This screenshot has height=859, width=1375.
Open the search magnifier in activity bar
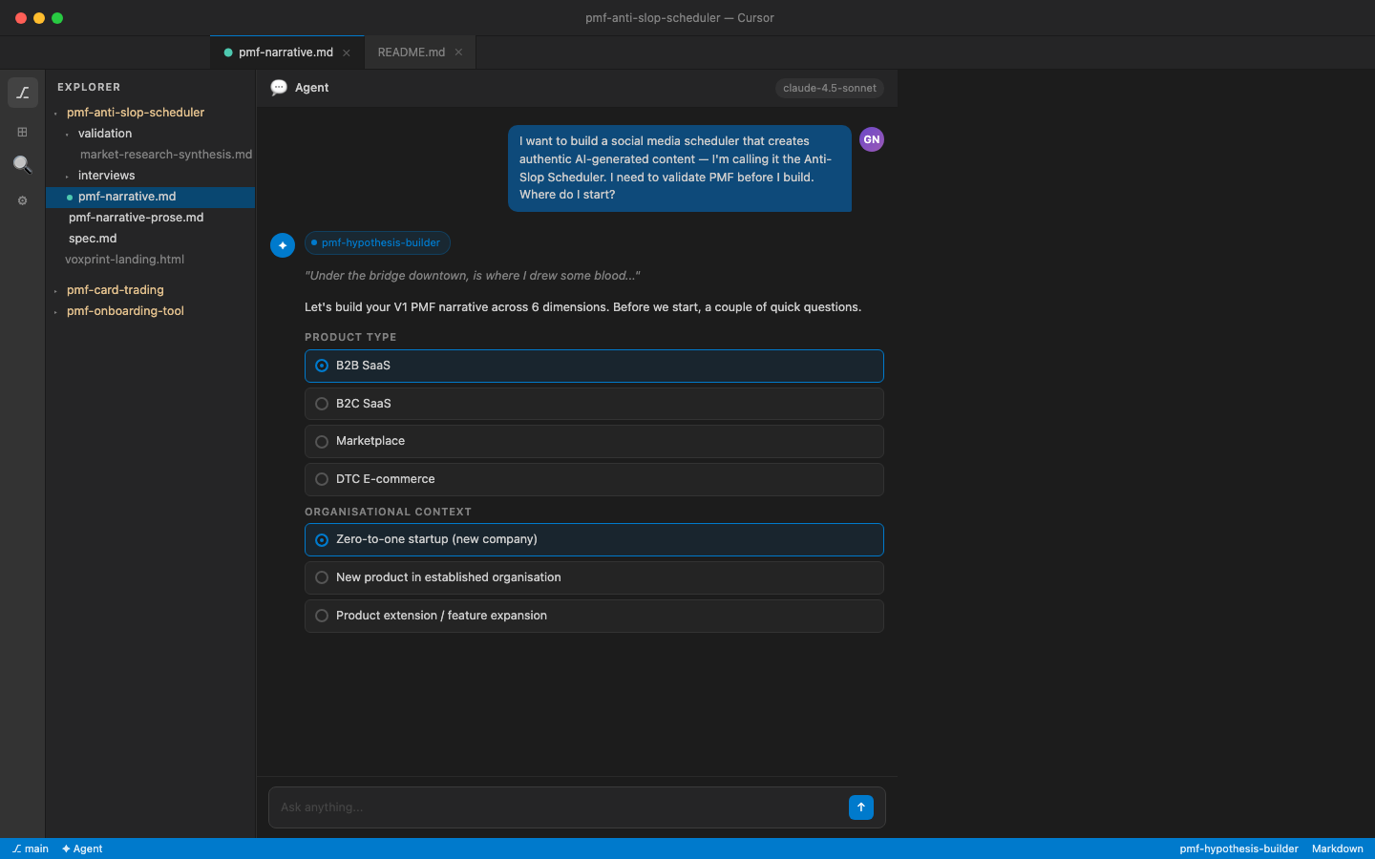(23, 164)
